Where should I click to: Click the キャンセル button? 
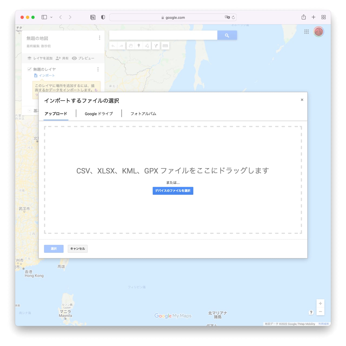coord(78,249)
